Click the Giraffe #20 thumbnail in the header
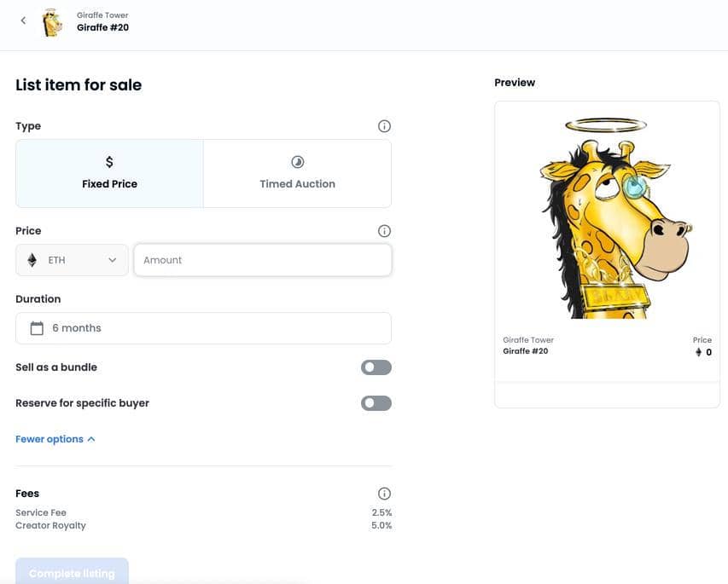 [52, 20]
